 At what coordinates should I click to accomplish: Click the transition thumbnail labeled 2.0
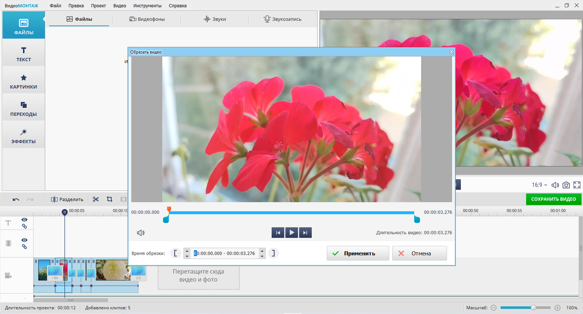pyautogui.click(x=139, y=273)
